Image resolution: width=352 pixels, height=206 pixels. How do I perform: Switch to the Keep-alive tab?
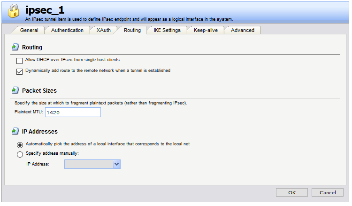(x=205, y=30)
